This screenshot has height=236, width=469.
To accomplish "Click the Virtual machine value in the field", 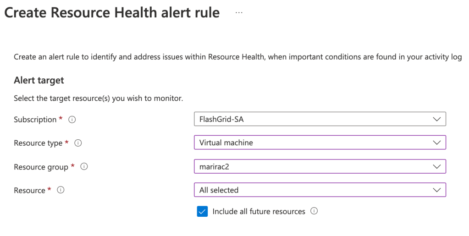I will [x=226, y=143].
